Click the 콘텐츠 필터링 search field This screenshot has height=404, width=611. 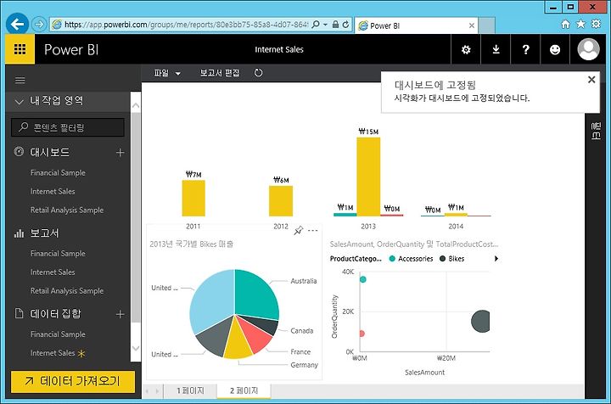tap(68, 127)
